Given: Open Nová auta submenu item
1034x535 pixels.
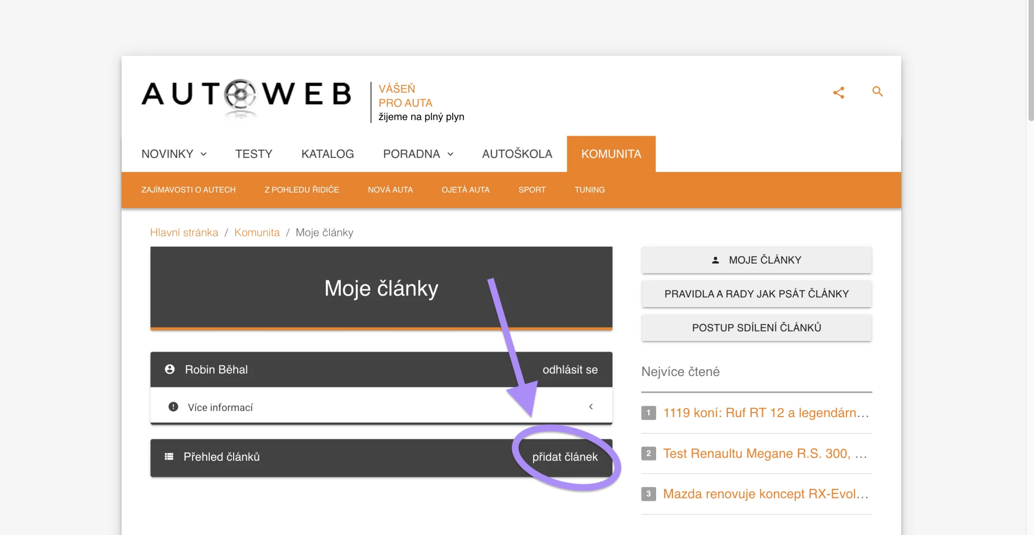Looking at the screenshot, I should [x=390, y=190].
